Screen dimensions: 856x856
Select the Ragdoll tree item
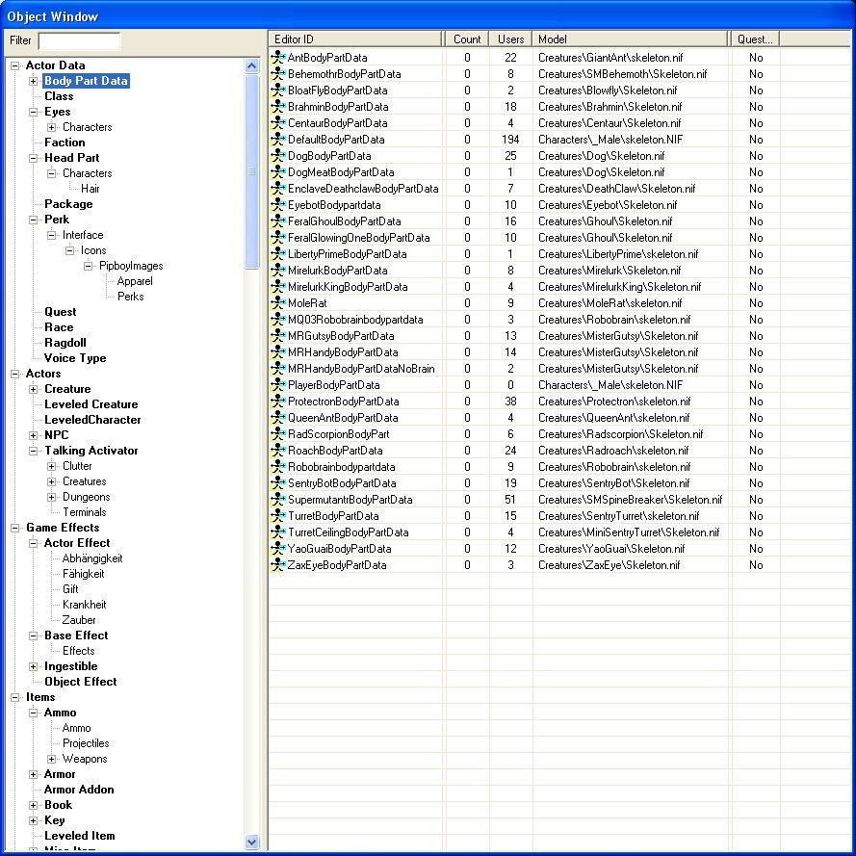click(x=65, y=343)
